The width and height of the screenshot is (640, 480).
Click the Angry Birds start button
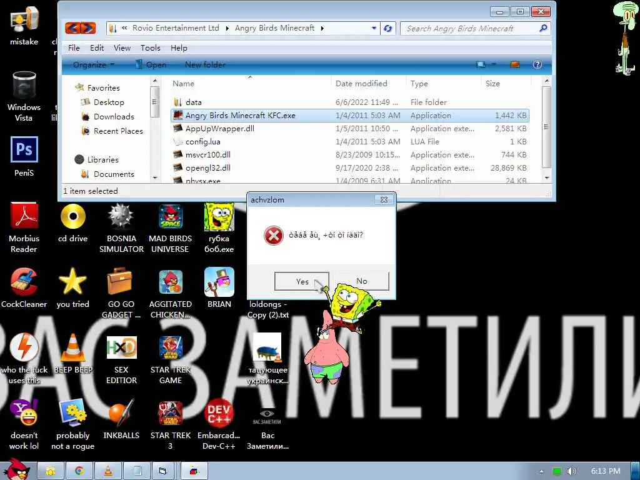coord(16,469)
